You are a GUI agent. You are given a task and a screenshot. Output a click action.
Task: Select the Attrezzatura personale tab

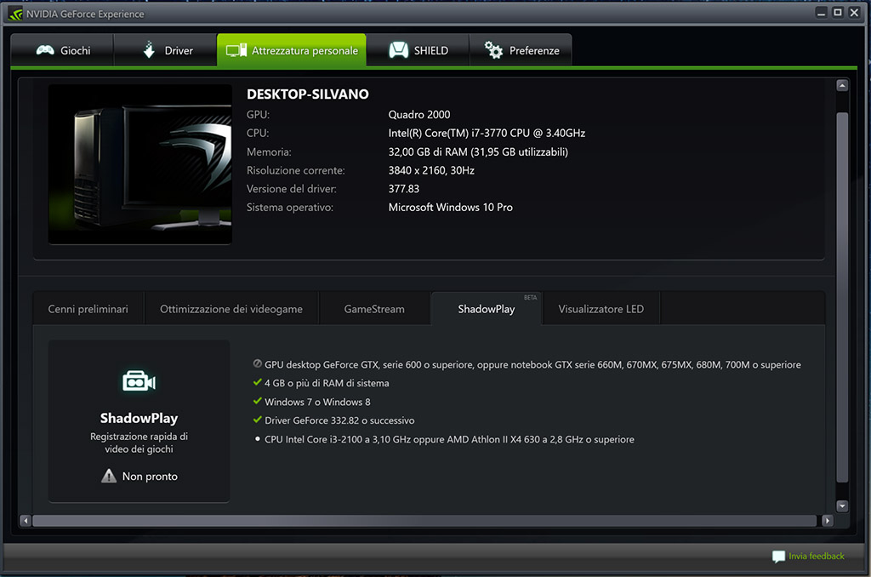pyautogui.click(x=292, y=50)
